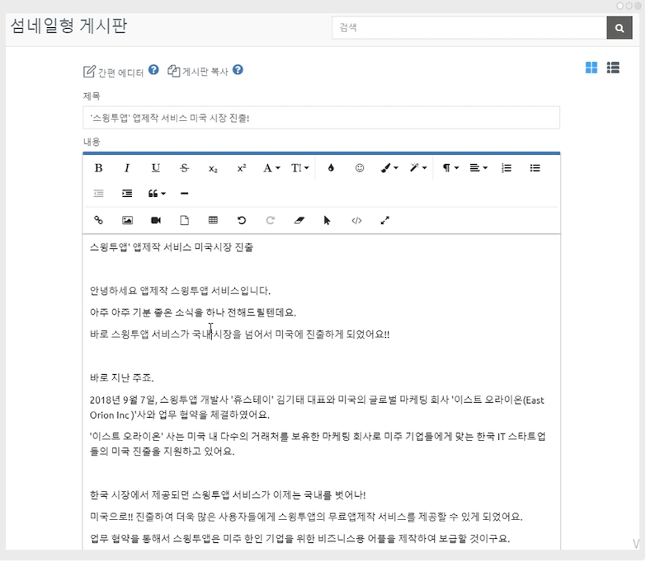The image size is (646, 562).
Task: Decrease indent of paragraph
Action: [98, 194]
